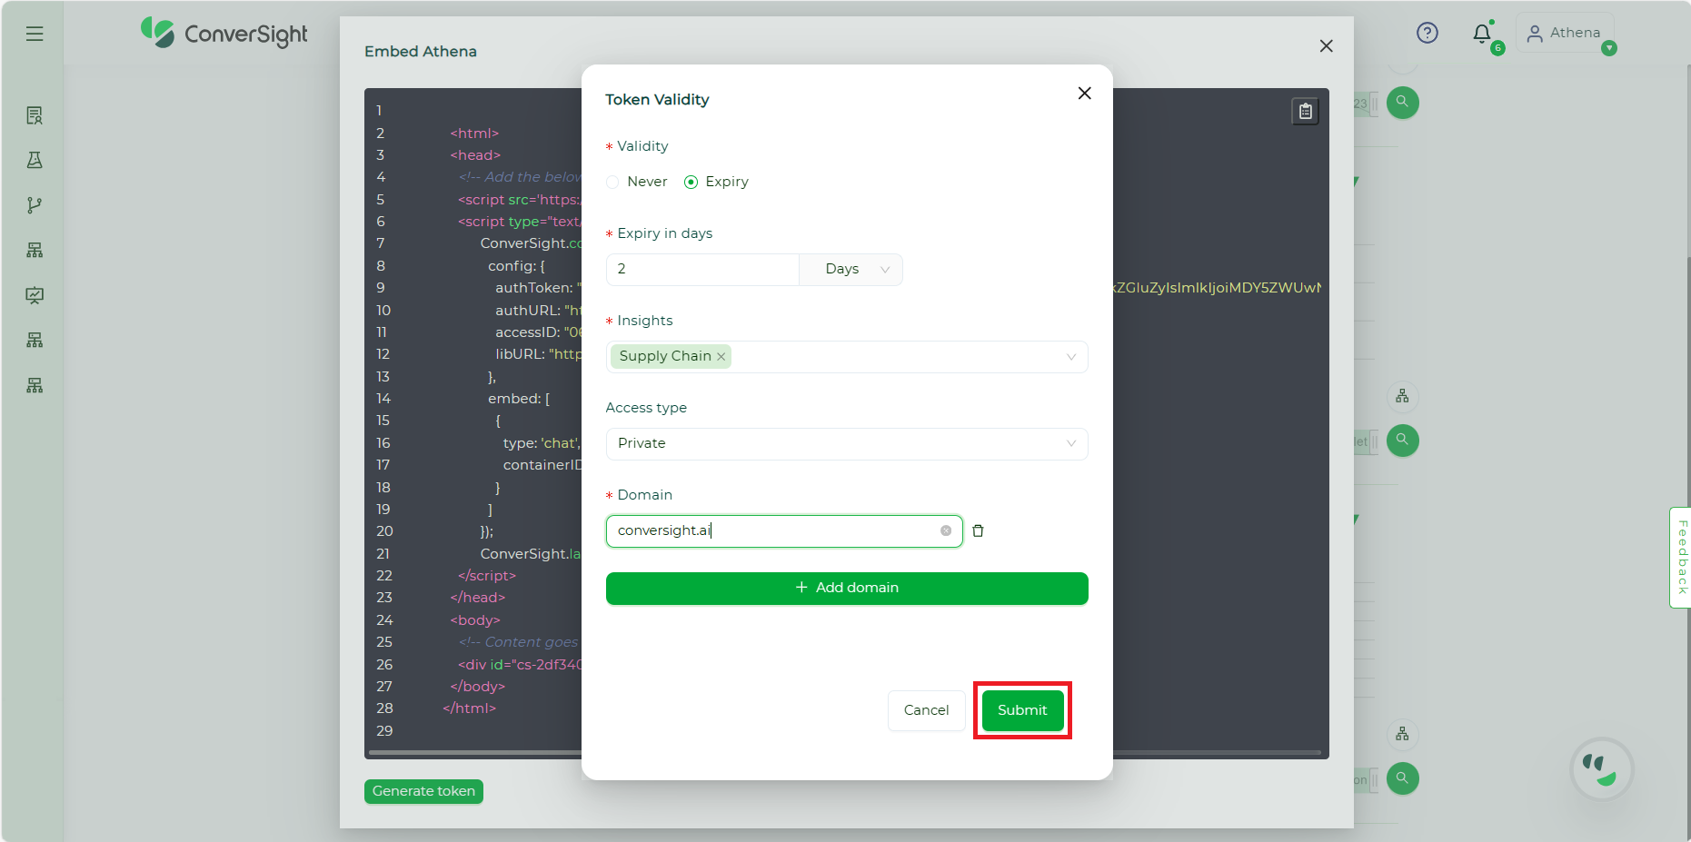
Task: Click the Domain input field
Action: click(784, 530)
